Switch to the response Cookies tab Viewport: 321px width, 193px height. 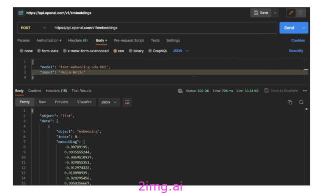(x=35, y=91)
